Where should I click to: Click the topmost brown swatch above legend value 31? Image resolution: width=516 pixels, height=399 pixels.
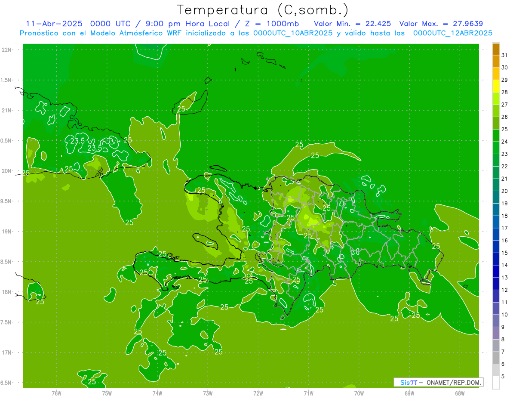tap(496, 49)
